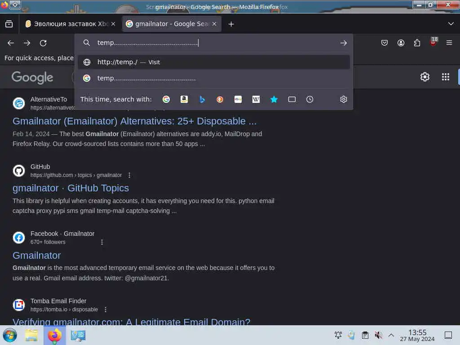Open more options for GitHub result
Screen dimensions: 460x345
click(x=129, y=175)
